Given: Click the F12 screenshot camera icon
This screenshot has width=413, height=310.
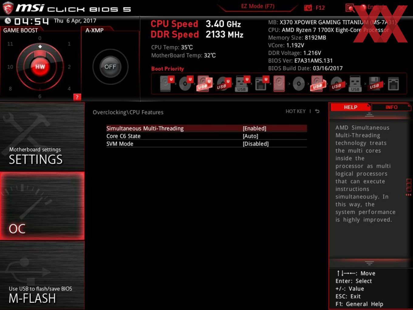Looking at the screenshot, I should [x=308, y=8].
